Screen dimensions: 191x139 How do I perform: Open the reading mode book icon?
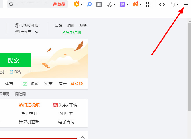99,5
